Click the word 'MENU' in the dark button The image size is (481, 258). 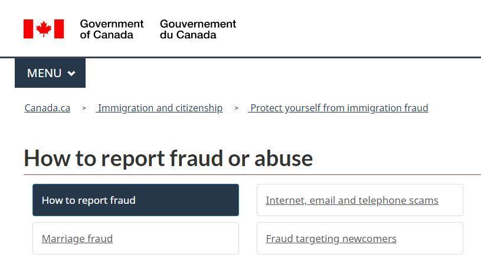(x=44, y=73)
